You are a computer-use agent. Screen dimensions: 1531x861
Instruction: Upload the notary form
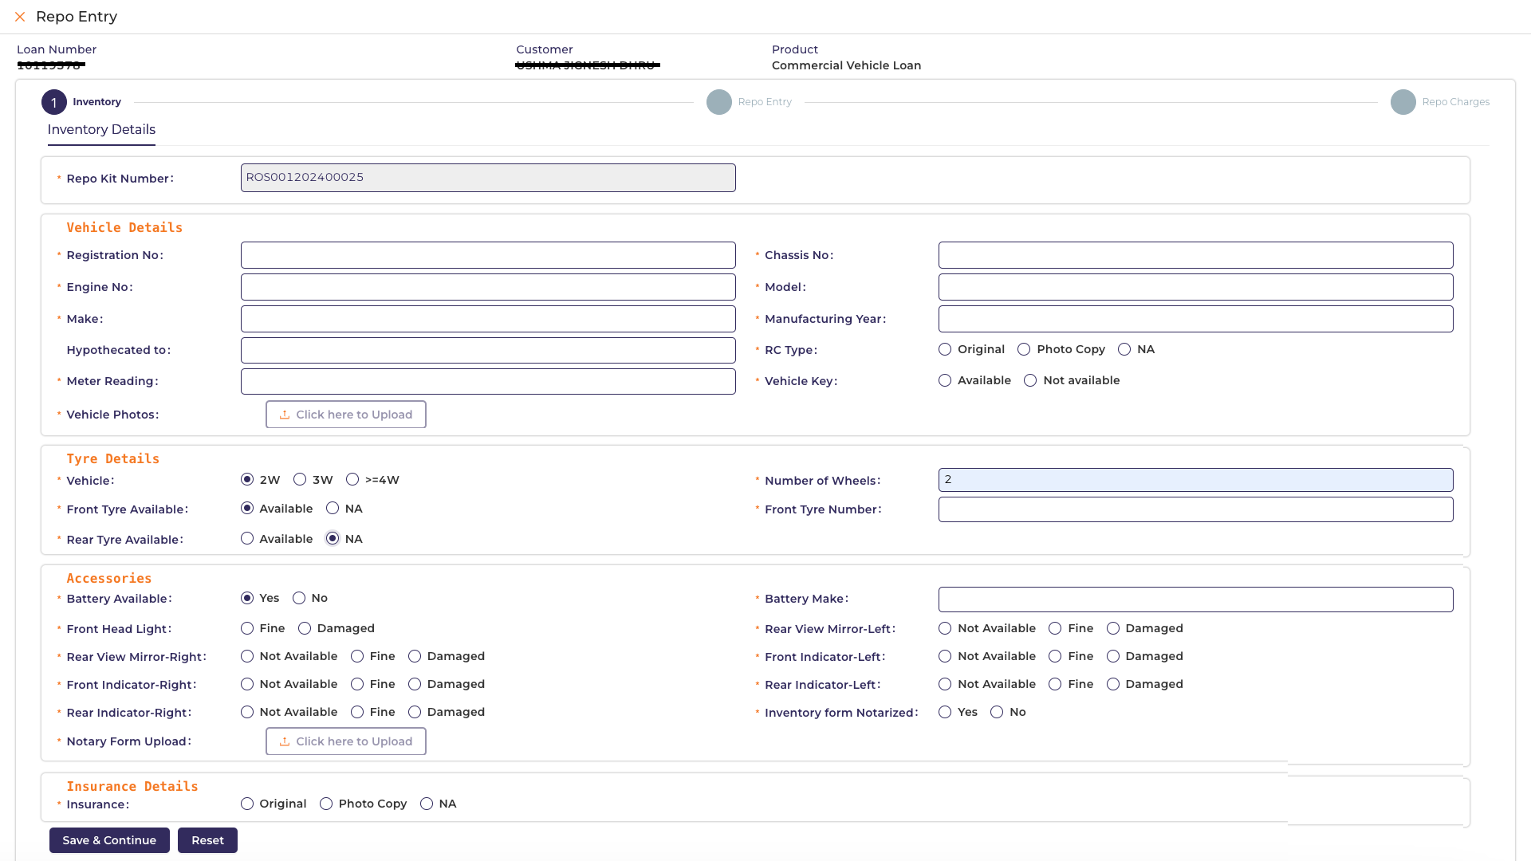click(345, 741)
